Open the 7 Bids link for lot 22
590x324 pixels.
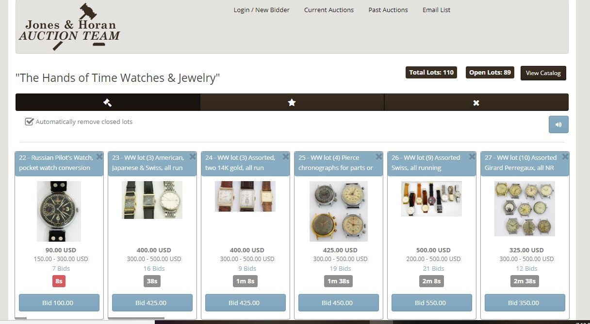click(61, 268)
